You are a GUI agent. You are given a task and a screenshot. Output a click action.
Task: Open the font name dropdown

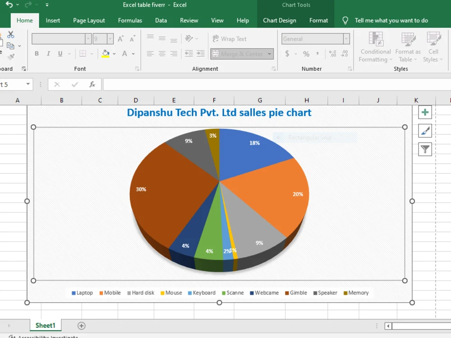[x=88, y=38]
